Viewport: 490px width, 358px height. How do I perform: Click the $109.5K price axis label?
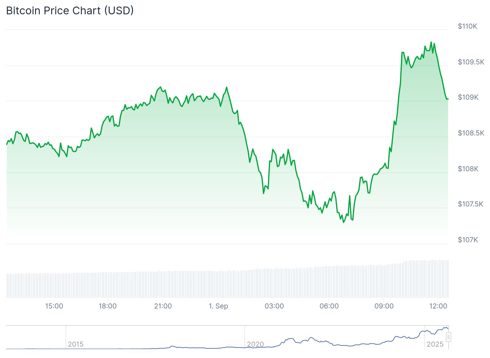(x=471, y=62)
